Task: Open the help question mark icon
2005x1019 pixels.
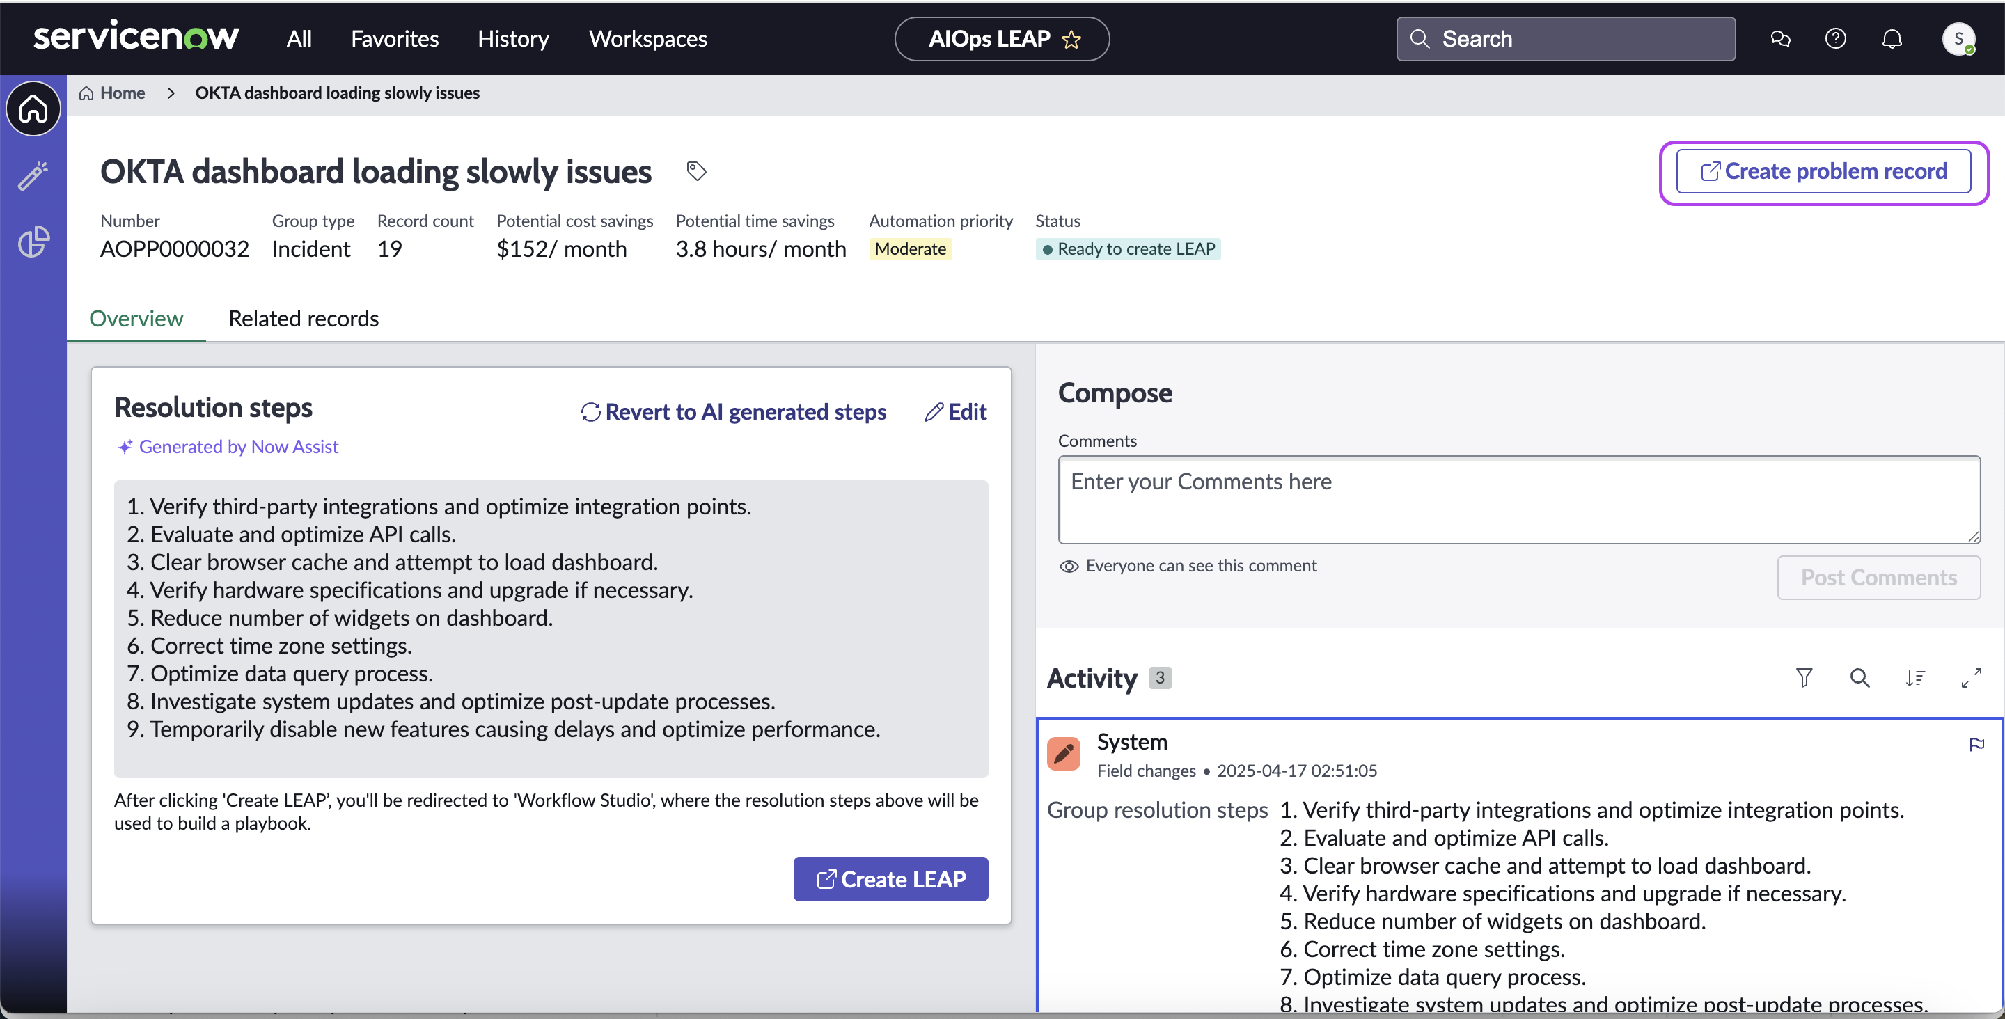Action: tap(1835, 39)
